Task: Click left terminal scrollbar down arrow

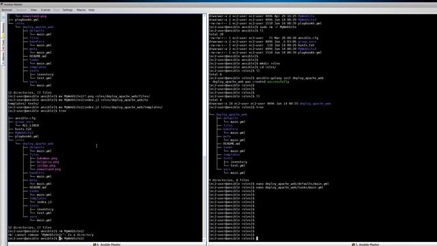Action: 204,240
